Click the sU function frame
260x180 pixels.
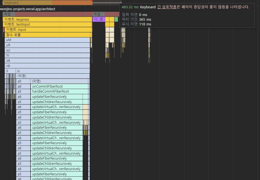tap(47, 50)
